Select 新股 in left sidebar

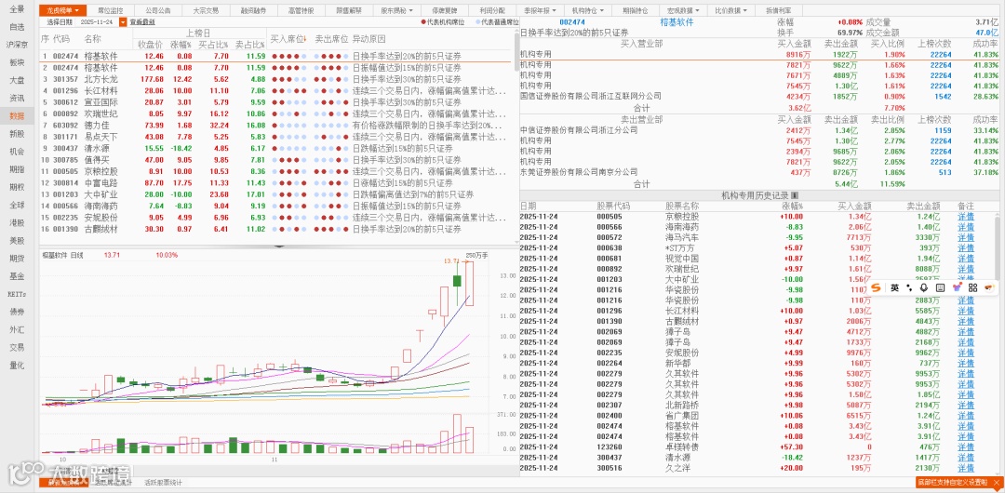[17, 134]
